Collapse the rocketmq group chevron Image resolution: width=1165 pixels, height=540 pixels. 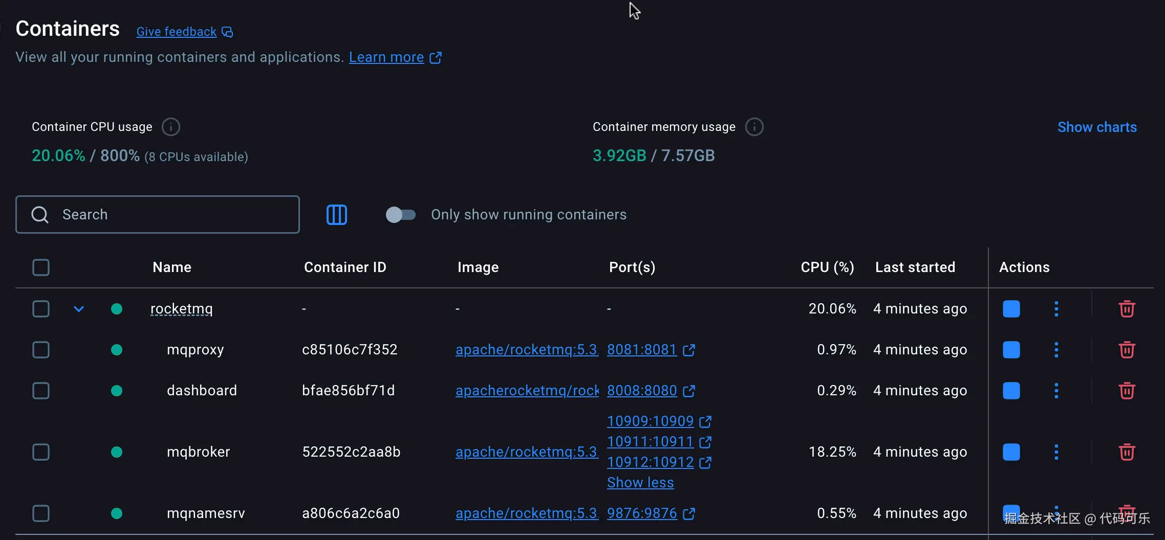tap(79, 309)
